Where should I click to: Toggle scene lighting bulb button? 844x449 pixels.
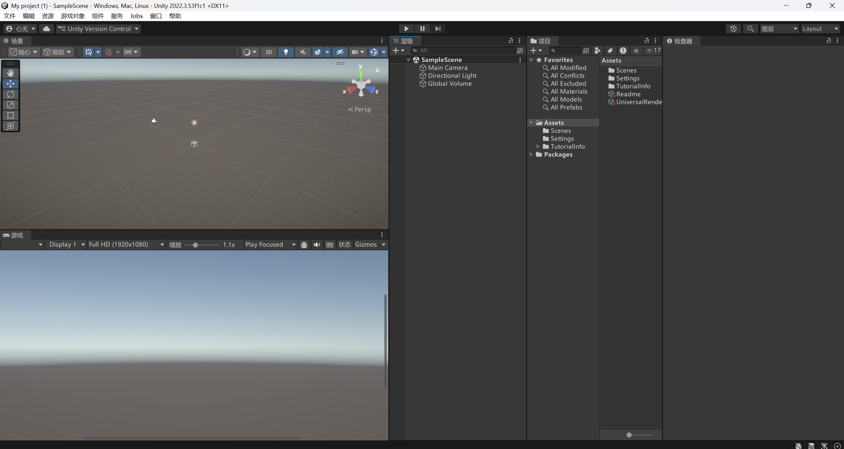click(286, 52)
